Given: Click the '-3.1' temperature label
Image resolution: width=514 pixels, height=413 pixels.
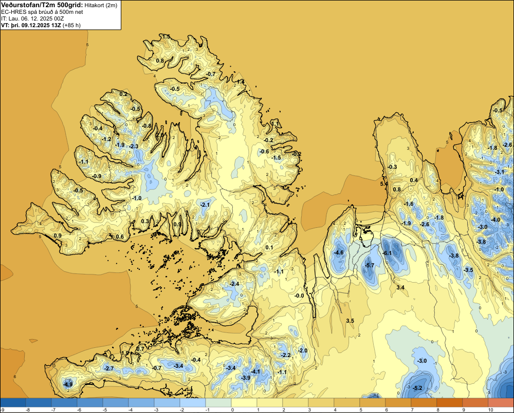Looking at the screenshot, I should pyautogui.click(x=500, y=172).
